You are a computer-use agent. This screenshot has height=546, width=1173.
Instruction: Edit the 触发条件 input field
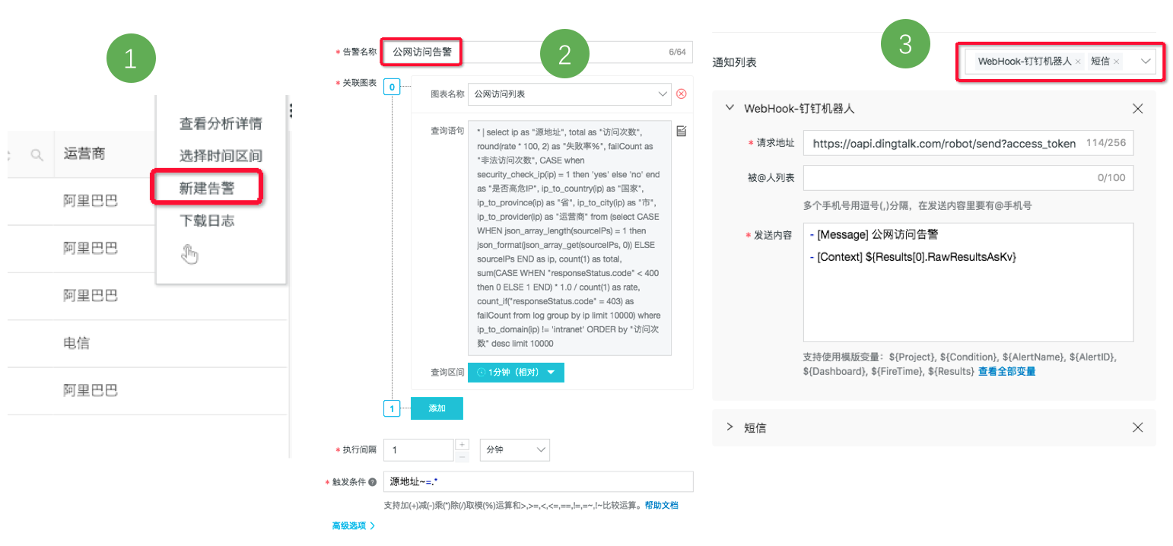539,481
